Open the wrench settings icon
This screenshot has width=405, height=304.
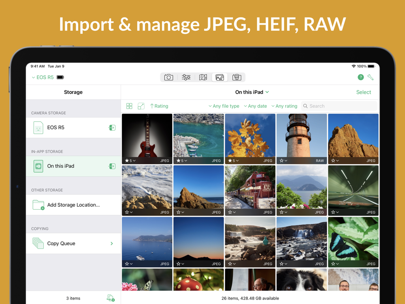coord(371,77)
